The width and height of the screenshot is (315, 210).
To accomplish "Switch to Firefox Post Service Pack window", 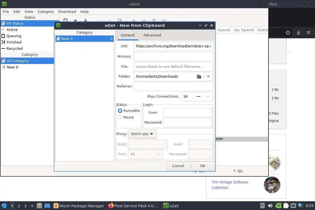I will coord(133,206).
